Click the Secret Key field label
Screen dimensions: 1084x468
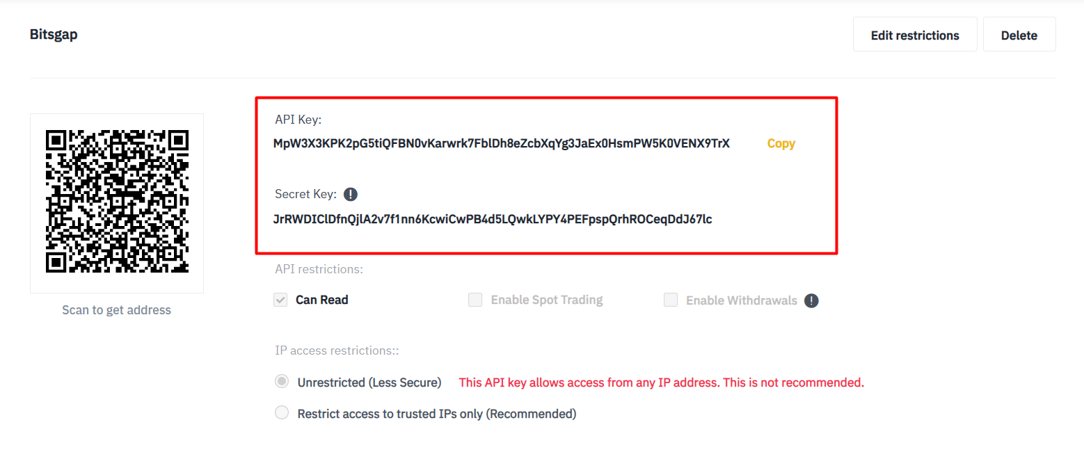305,194
